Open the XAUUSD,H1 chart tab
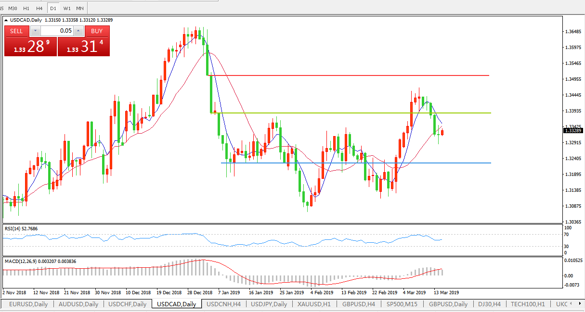585x312 pixels. (x=313, y=304)
